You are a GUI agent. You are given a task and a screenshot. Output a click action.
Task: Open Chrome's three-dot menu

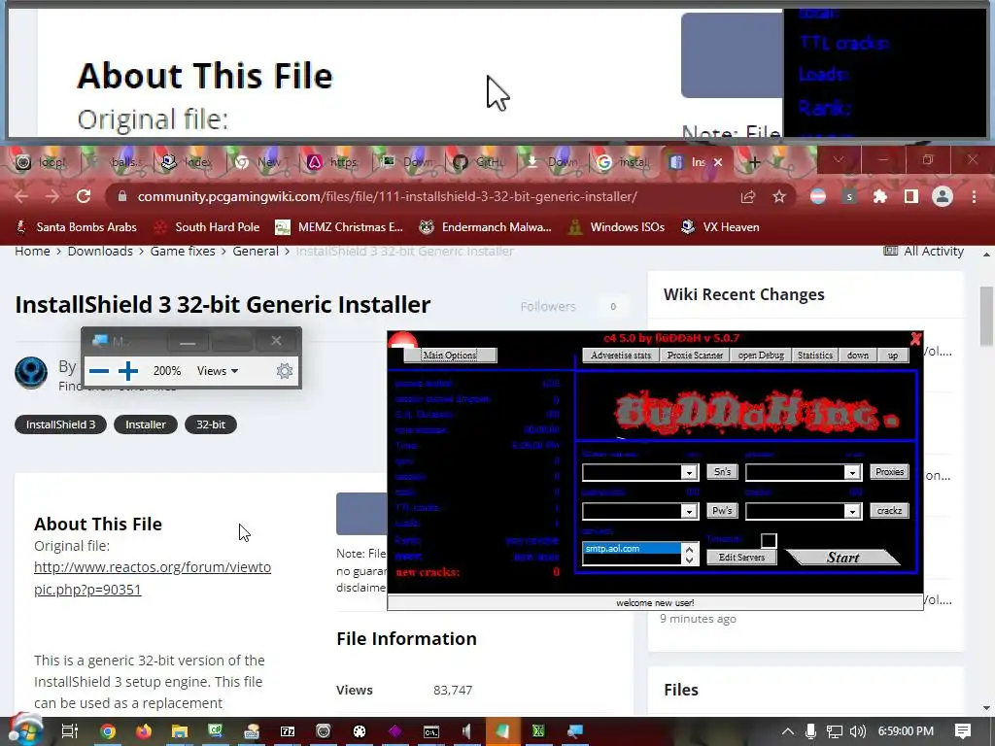(x=974, y=196)
